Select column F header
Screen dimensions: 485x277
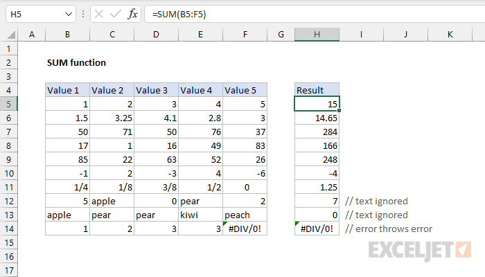click(245, 35)
